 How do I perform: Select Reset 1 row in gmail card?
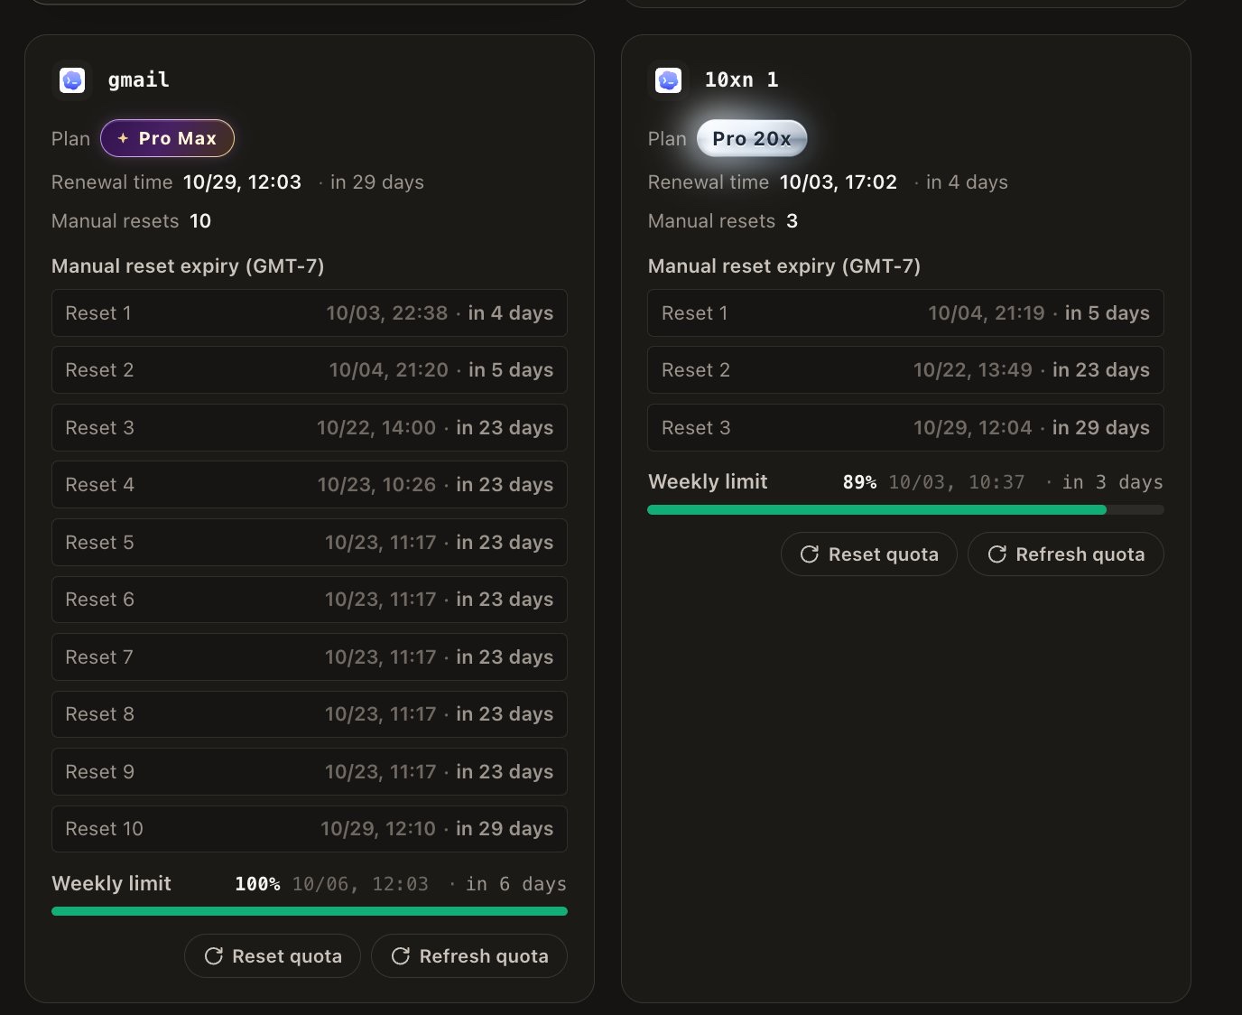click(x=310, y=312)
